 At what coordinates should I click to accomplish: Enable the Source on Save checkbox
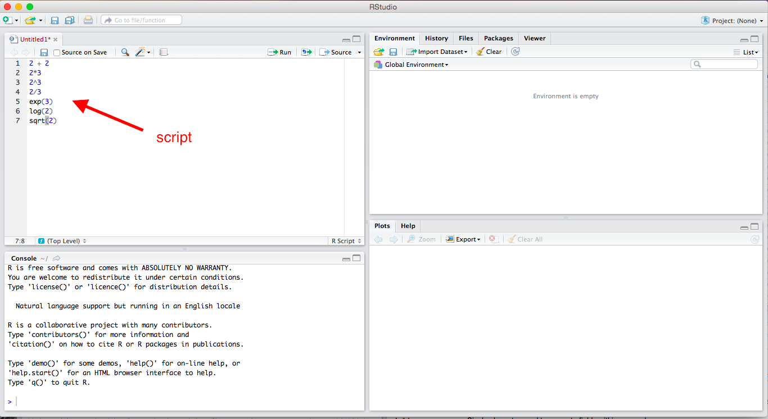pos(57,52)
